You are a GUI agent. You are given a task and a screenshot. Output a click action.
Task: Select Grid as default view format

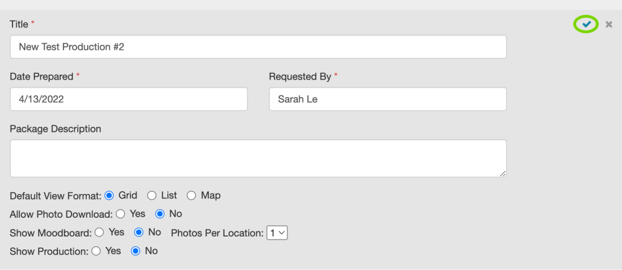pos(109,195)
